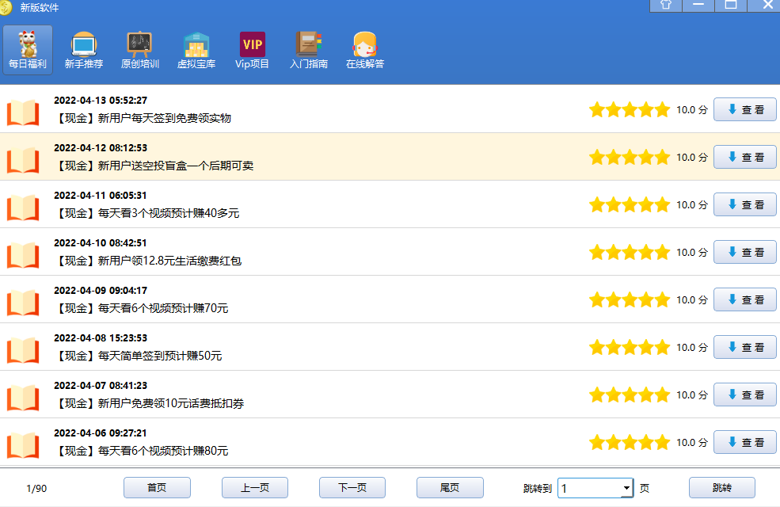This screenshot has height=507, width=780.
Task: Click book icon of 2022-04-08 entry
Action: pos(23,349)
